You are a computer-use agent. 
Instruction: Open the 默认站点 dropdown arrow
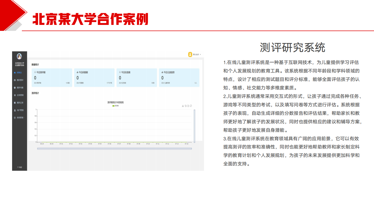coord(200,55)
